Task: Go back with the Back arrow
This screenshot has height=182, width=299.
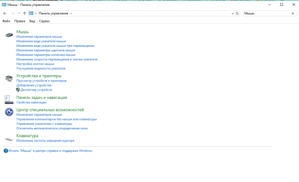Action: 5,13
